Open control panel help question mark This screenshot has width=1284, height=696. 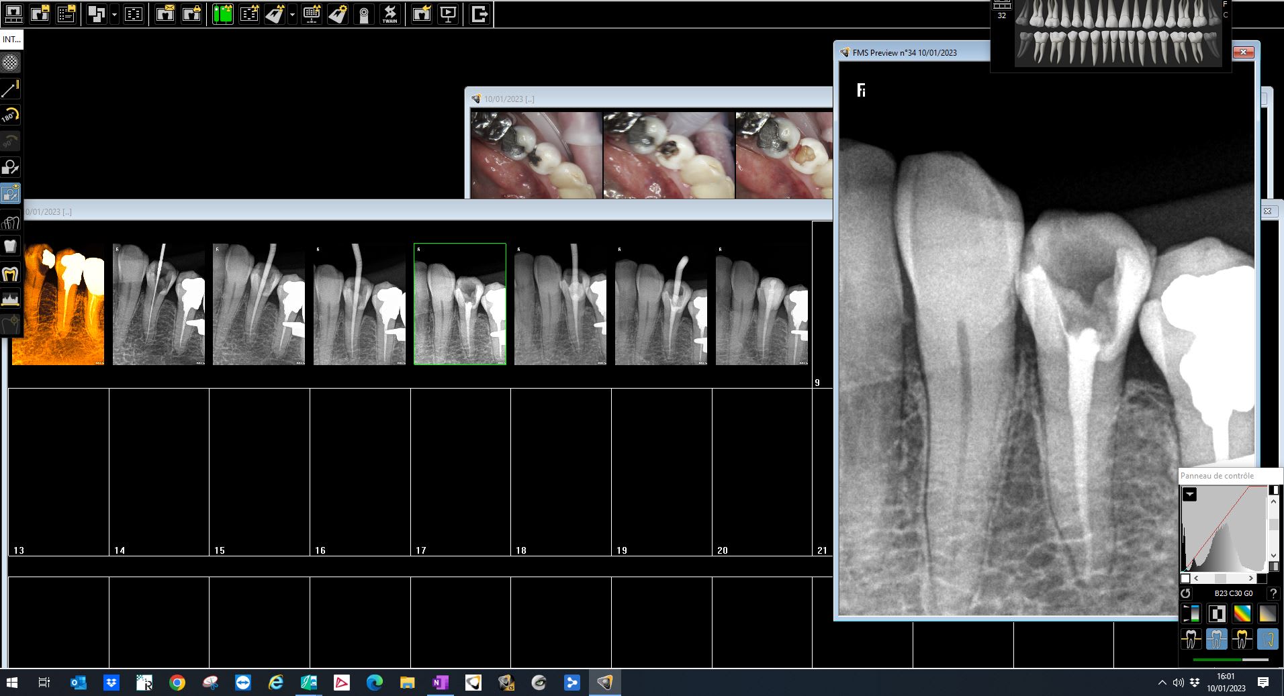(1272, 593)
